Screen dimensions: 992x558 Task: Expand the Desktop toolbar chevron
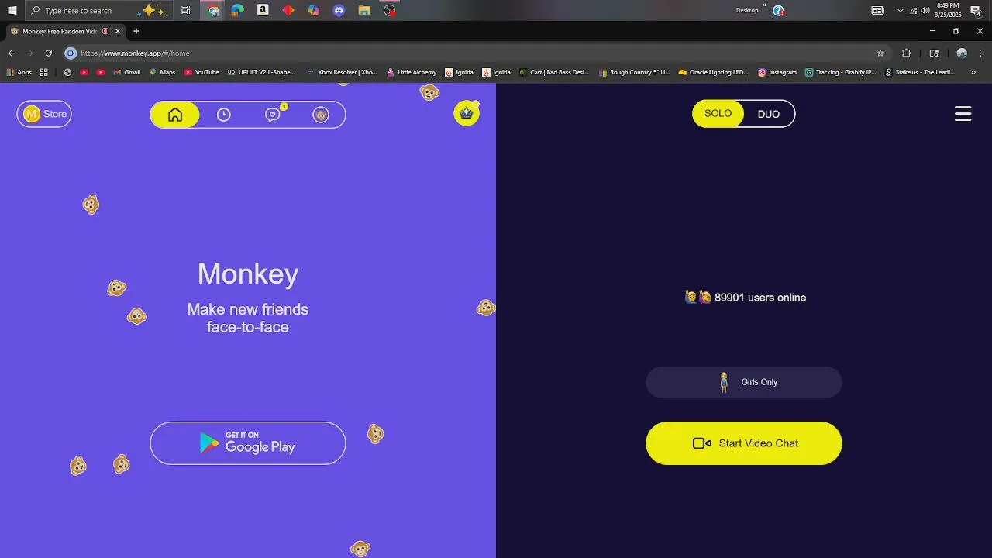click(x=764, y=5)
